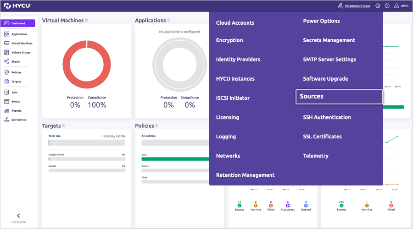Open the Targets sidebar icon
Screen dimensions: 413x229
(6, 82)
